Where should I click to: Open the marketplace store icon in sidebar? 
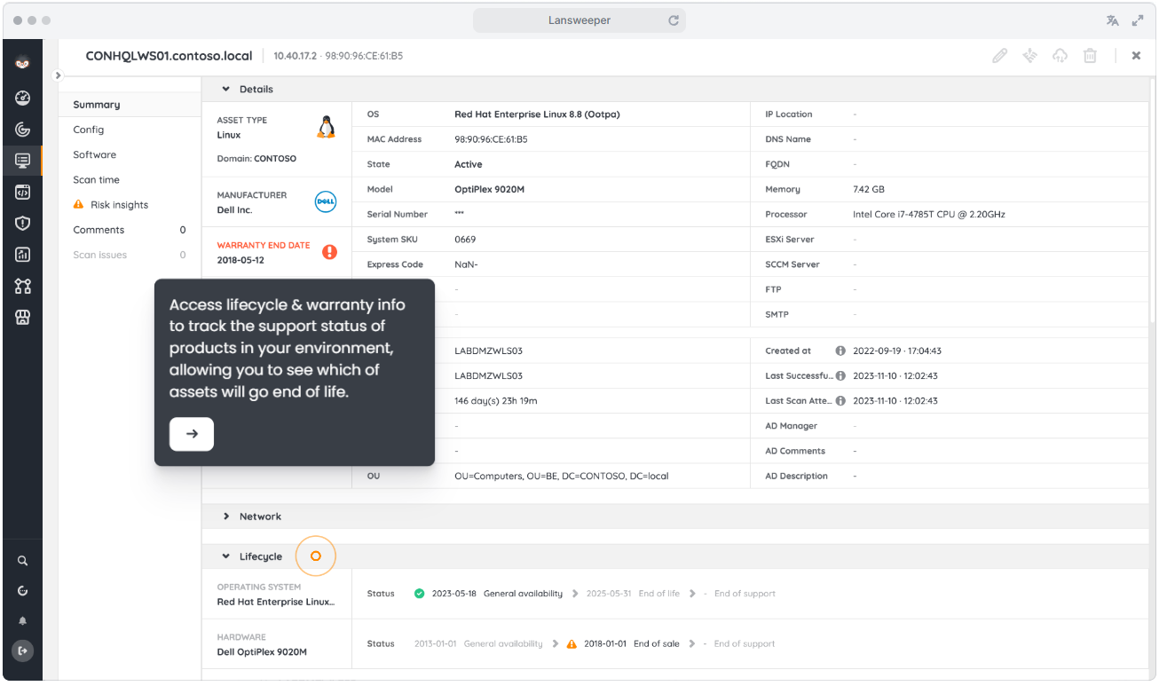pyautogui.click(x=23, y=317)
